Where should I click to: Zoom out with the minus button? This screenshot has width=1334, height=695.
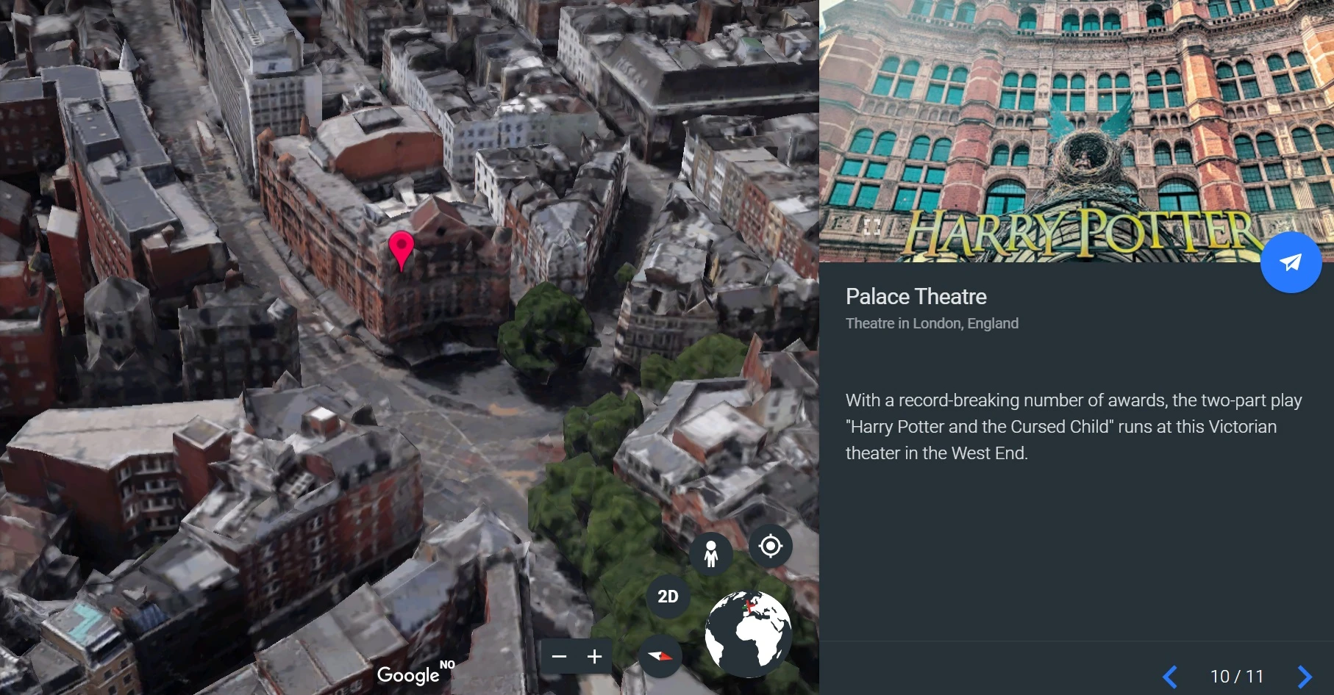[559, 657]
